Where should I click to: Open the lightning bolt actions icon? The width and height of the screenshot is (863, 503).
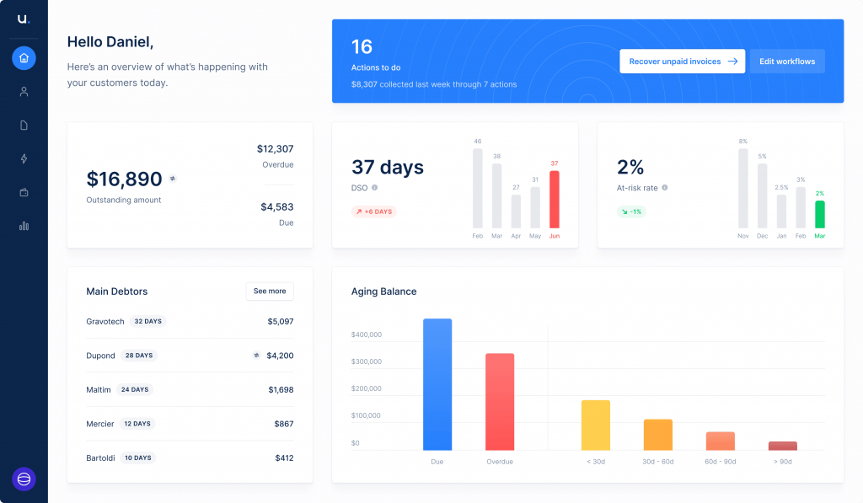click(24, 158)
